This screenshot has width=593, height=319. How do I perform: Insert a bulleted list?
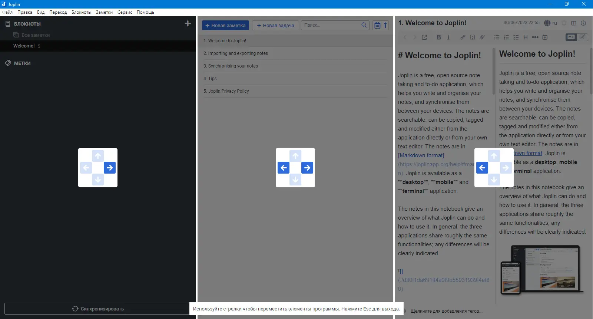click(x=497, y=37)
